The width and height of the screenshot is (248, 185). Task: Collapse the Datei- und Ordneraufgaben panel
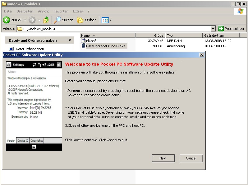[x=70, y=40]
